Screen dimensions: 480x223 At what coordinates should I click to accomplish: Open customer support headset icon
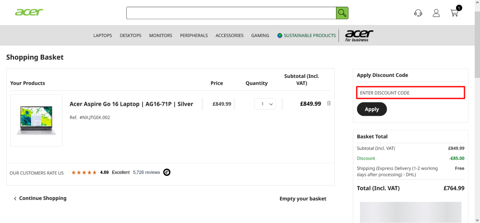coord(418,13)
